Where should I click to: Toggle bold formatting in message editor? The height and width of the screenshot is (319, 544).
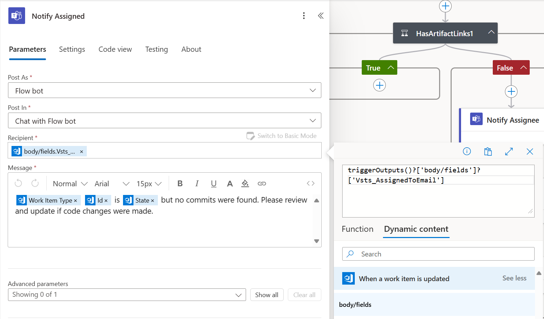point(180,183)
